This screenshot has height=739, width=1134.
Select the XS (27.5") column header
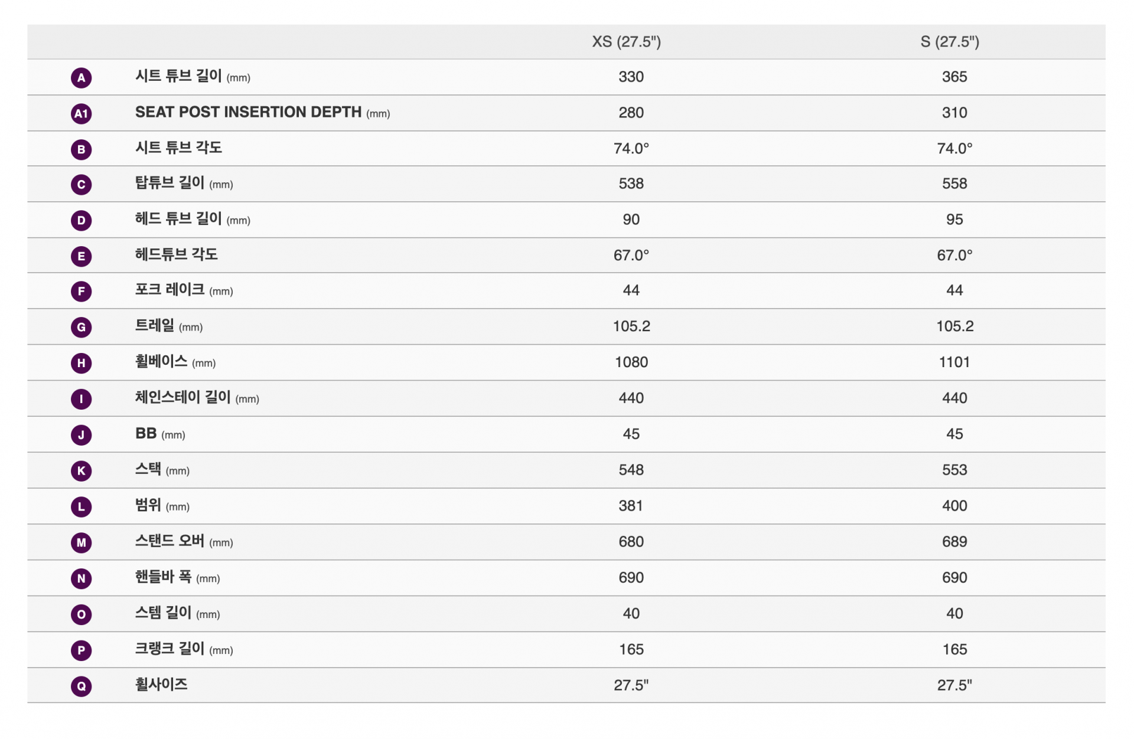626,41
